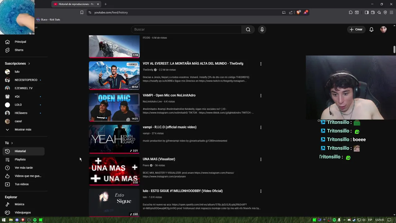
Task: Click the search magnifier button
Action: coord(248,29)
